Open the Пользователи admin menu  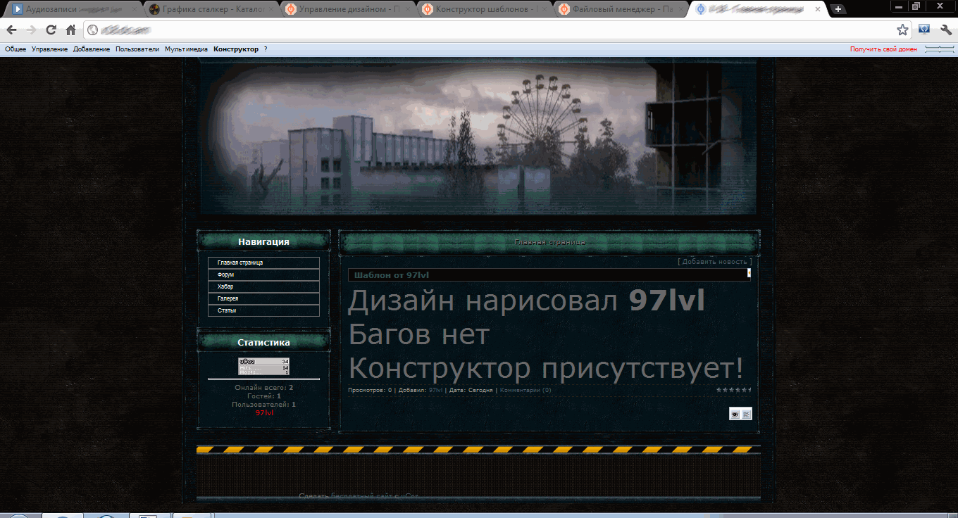click(x=137, y=49)
